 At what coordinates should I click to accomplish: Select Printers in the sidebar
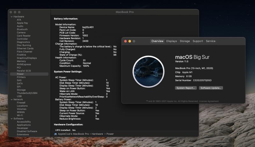point(21,77)
